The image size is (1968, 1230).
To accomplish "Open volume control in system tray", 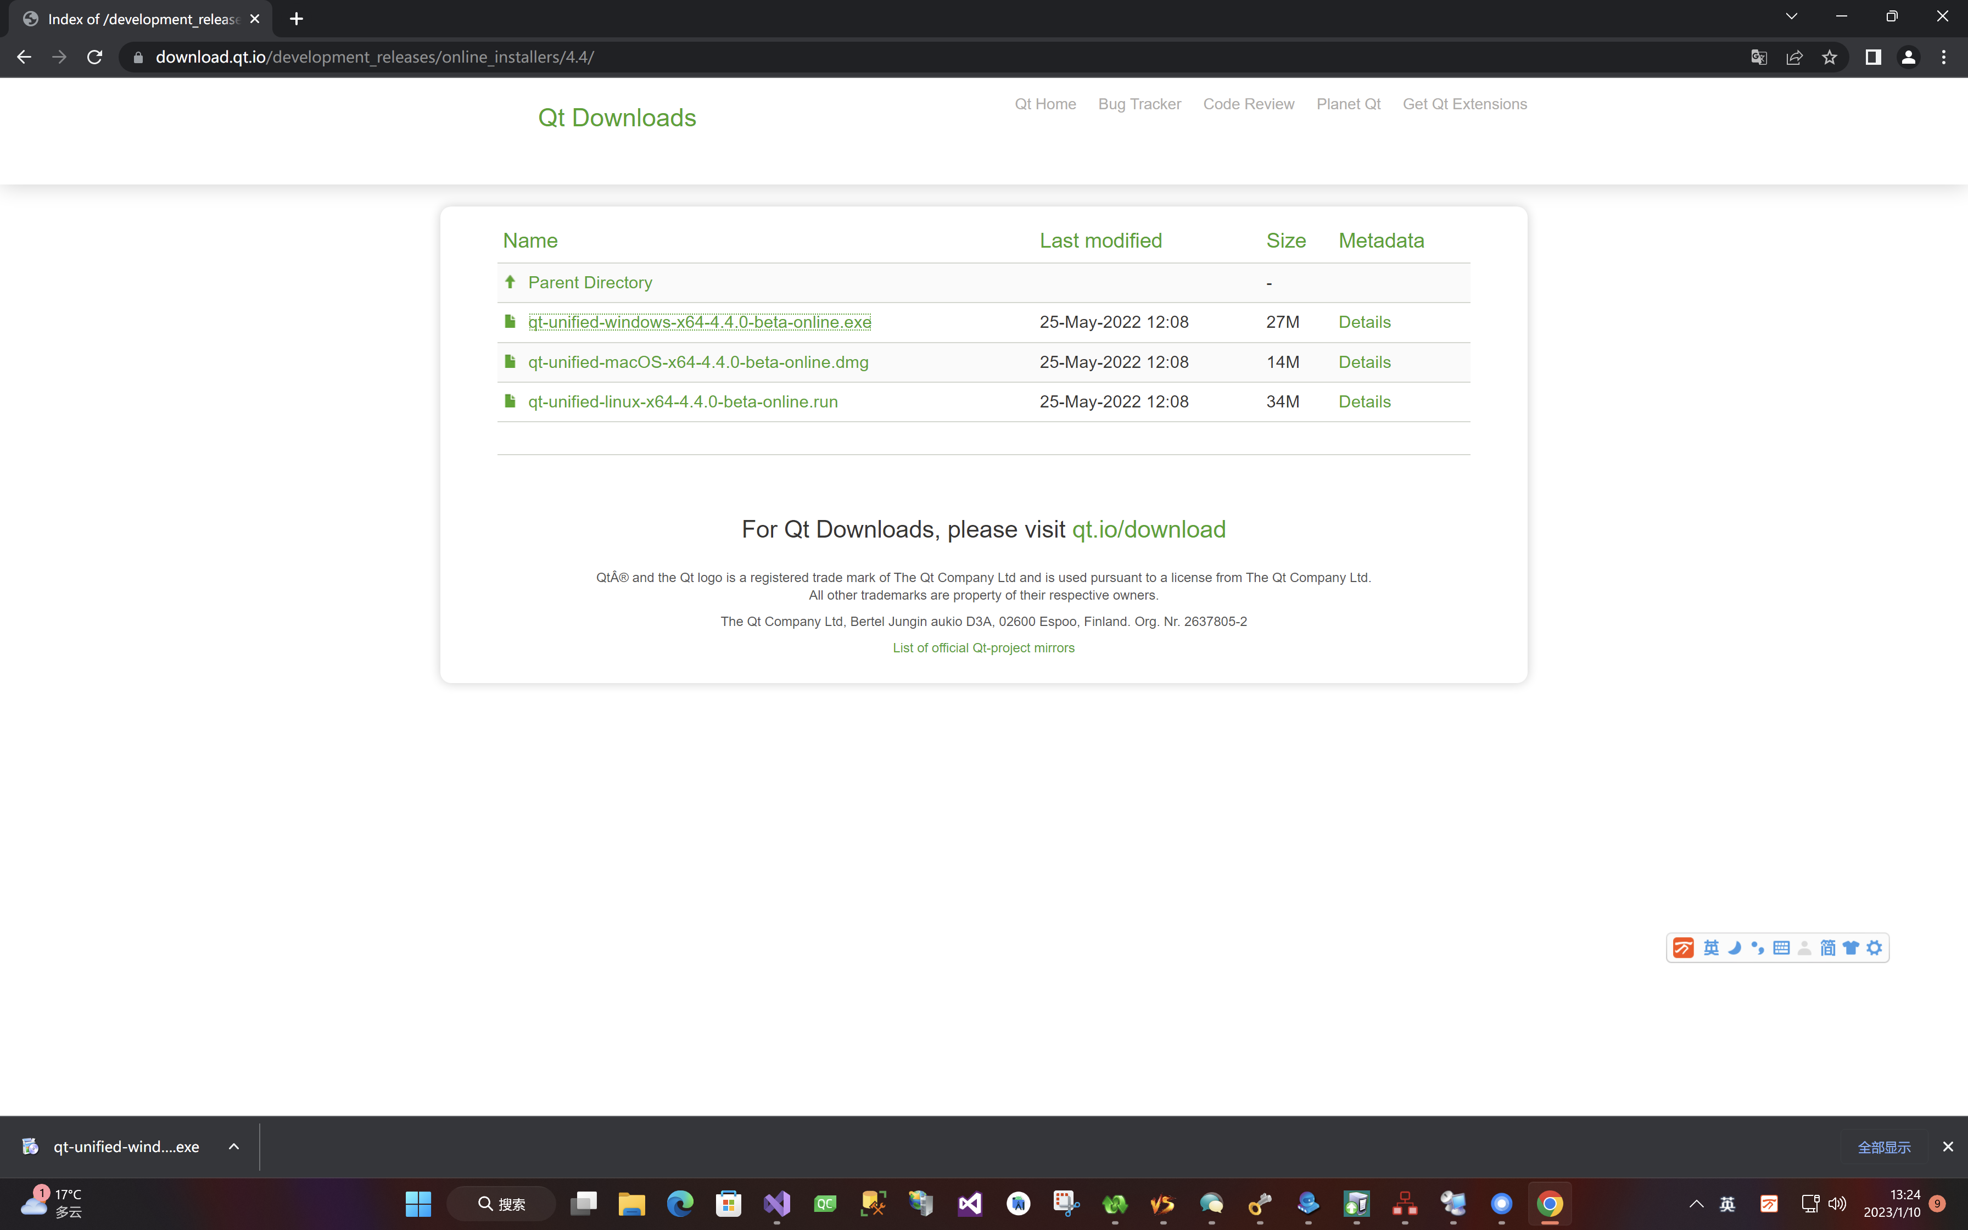I will tap(1837, 1204).
